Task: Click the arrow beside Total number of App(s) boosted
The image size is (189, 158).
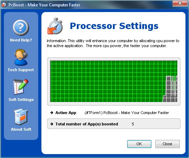Action: (52, 124)
